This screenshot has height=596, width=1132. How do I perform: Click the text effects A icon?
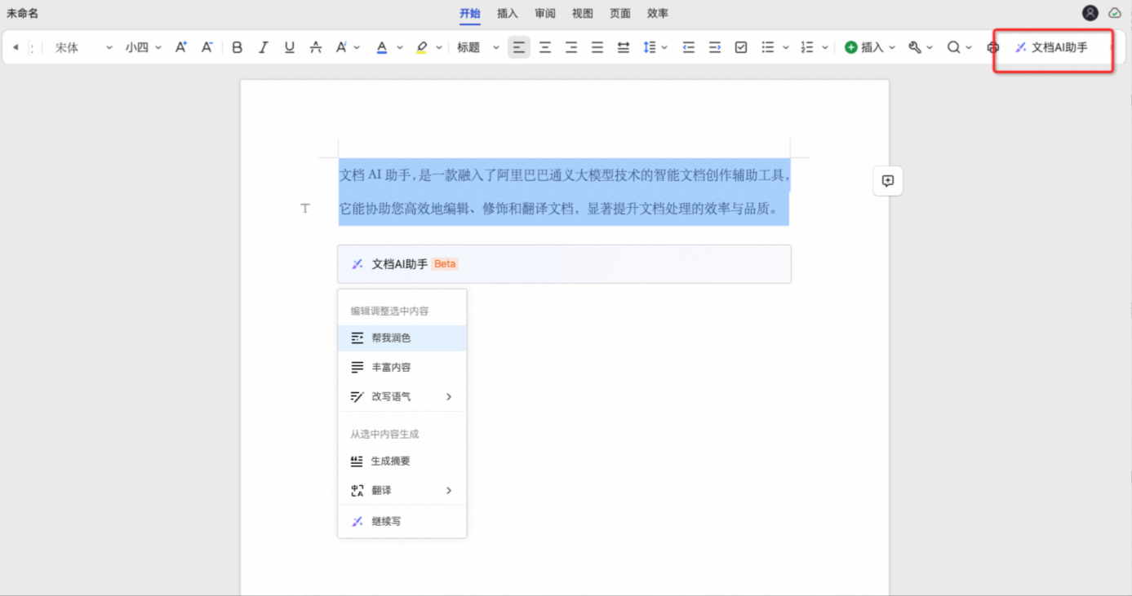pyautogui.click(x=342, y=47)
